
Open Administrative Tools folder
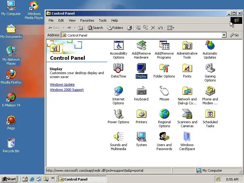coord(187,50)
